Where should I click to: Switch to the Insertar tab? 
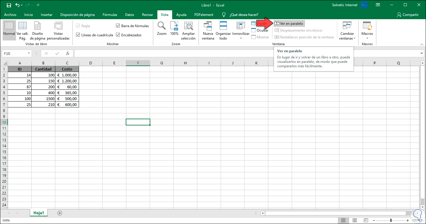(x=46, y=15)
